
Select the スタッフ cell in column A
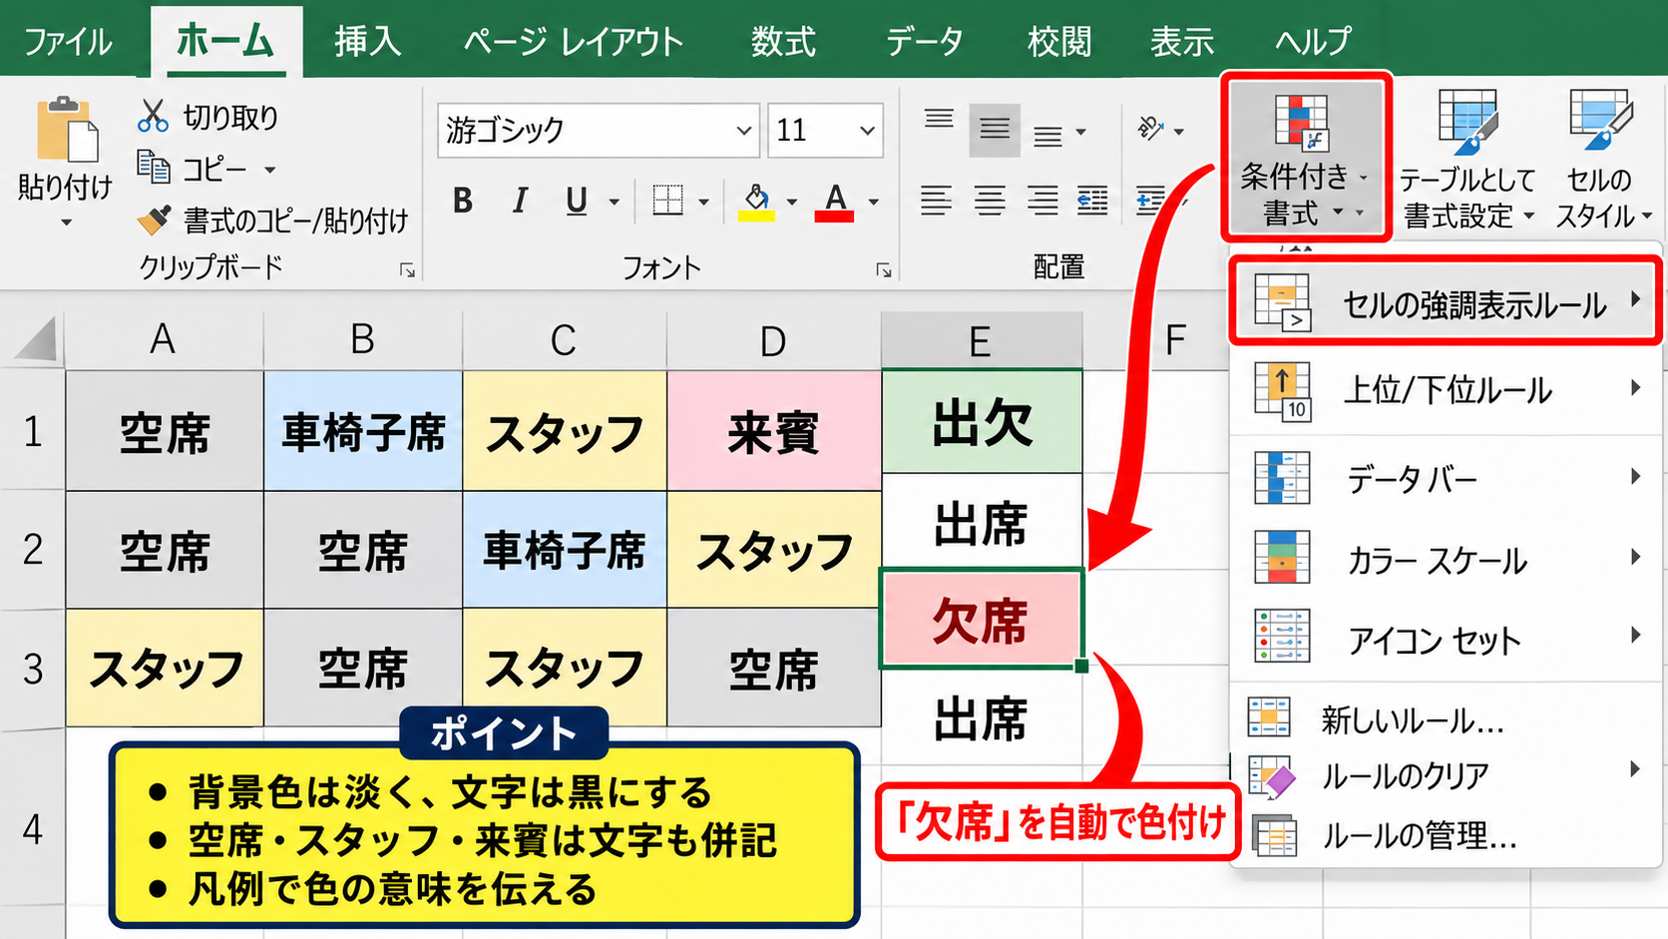[x=165, y=668]
